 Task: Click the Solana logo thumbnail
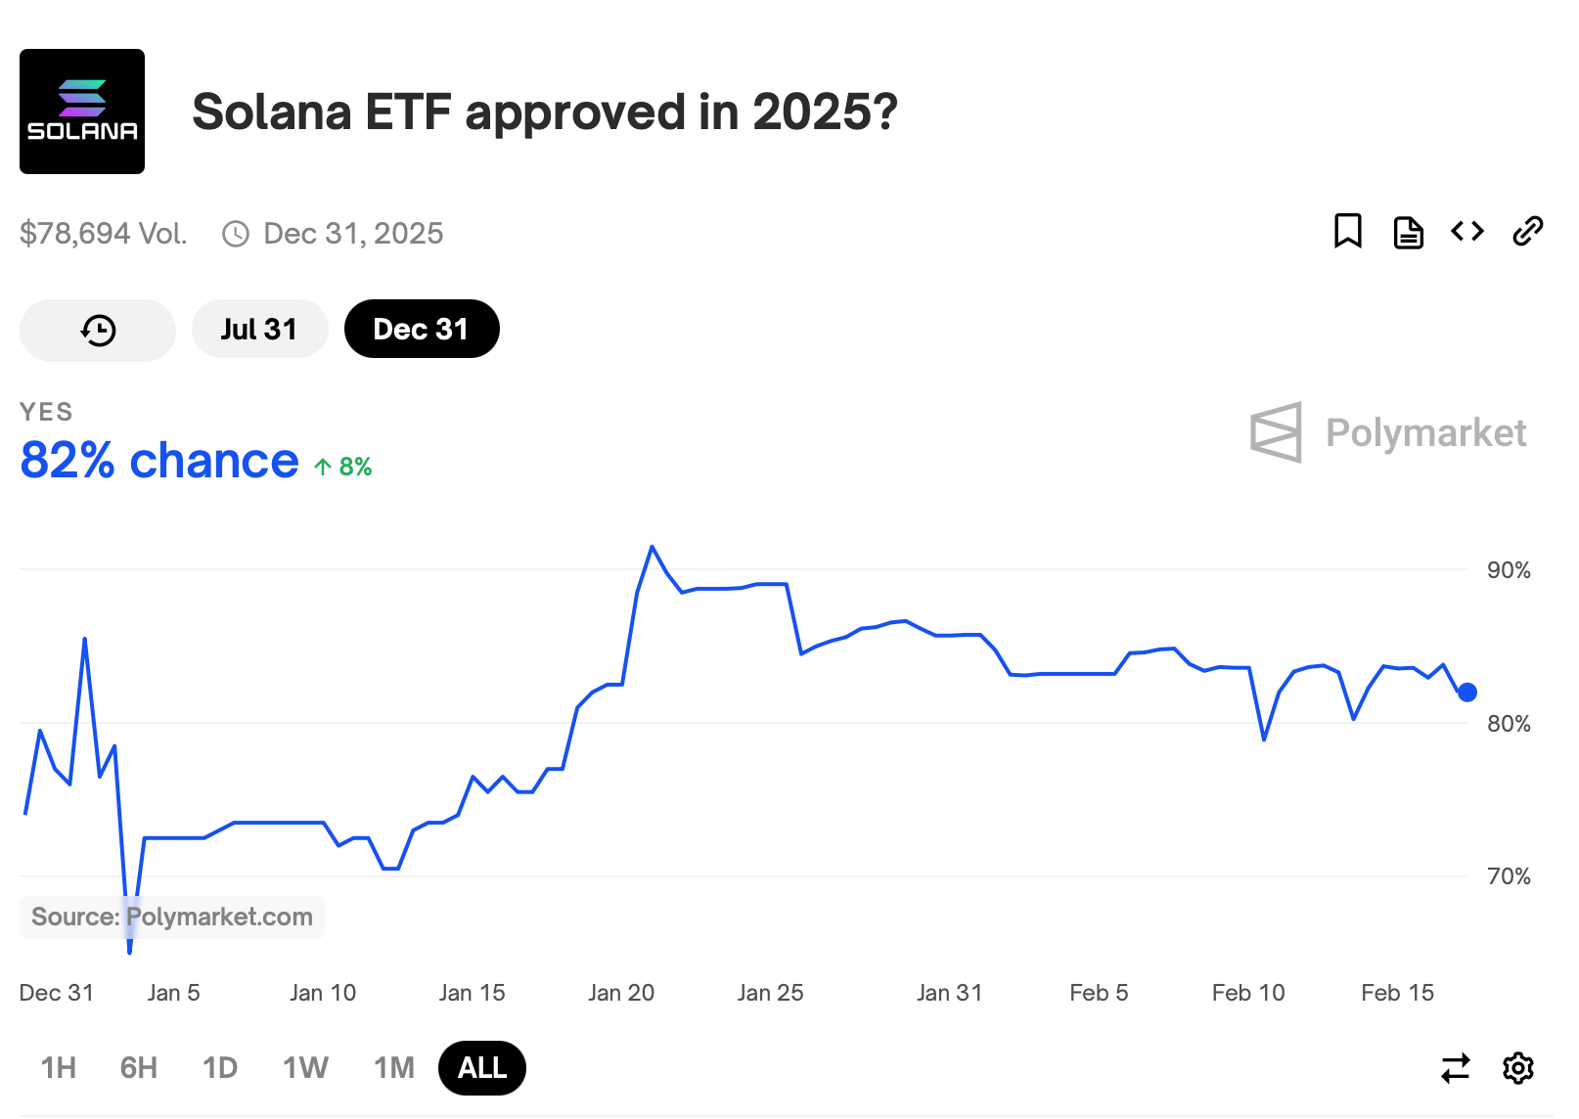81,111
